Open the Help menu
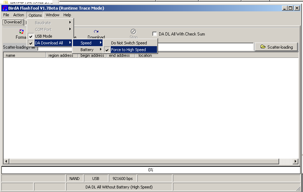 [x=67, y=15]
